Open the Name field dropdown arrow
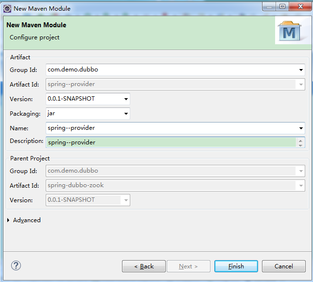Screen dimensions: 313x282 click(x=301, y=128)
